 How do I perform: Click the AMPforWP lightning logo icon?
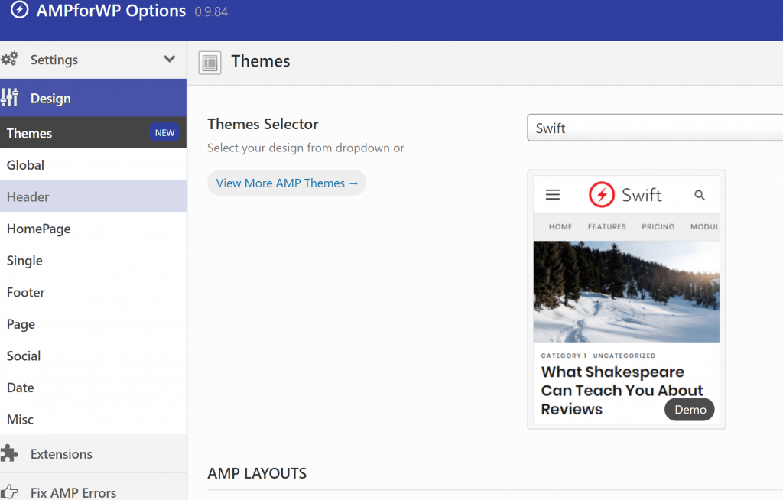click(x=19, y=9)
